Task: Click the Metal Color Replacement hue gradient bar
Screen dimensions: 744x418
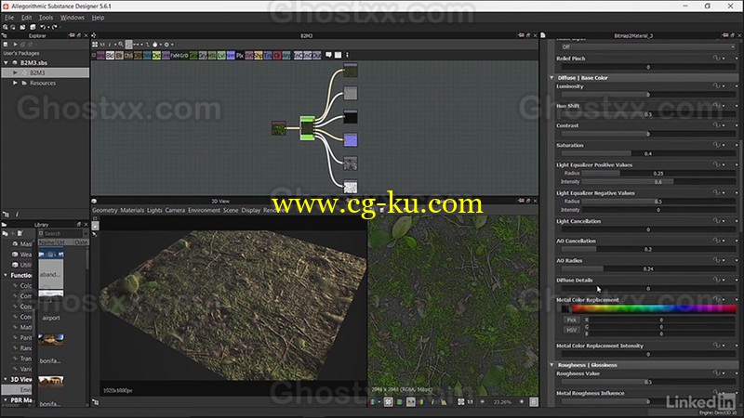Action: point(654,309)
